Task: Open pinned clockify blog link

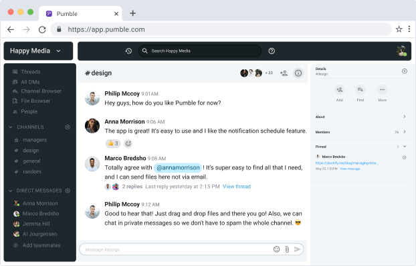Action: [346, 163]
